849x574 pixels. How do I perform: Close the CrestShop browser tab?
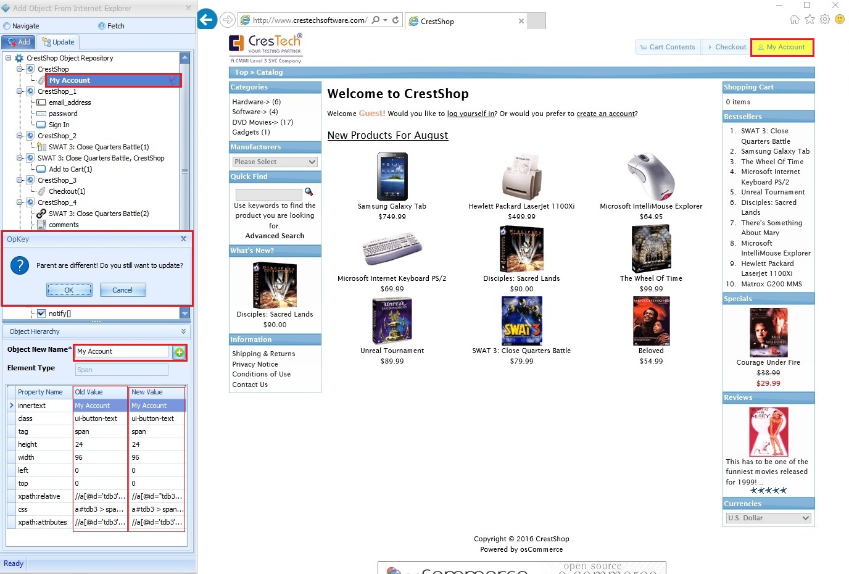click(x=521, y=21)
